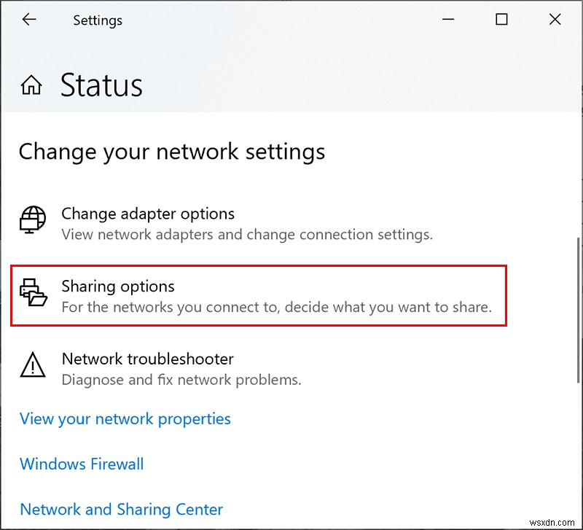Click the back arrow to return
Screen dimensions: 583x530
click(x=29, y=20)
